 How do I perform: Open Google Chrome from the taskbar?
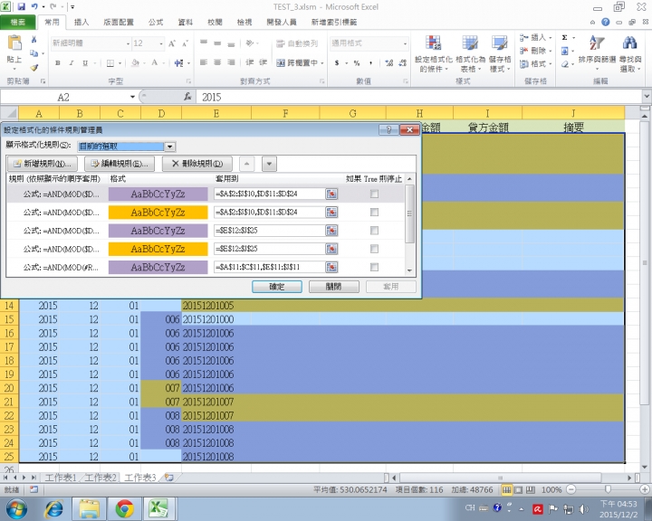pyautogui.click(x=124, y=508)
